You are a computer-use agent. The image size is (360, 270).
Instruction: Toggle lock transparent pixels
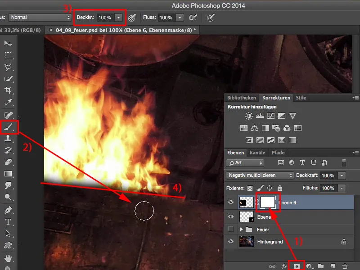[x=250, y=188]
